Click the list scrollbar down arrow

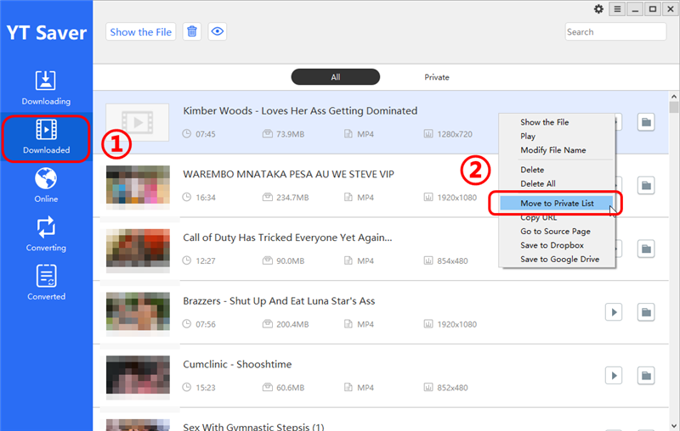(673, 426)
